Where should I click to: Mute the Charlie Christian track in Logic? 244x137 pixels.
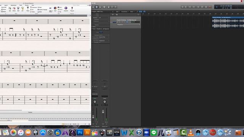point(118,22)
